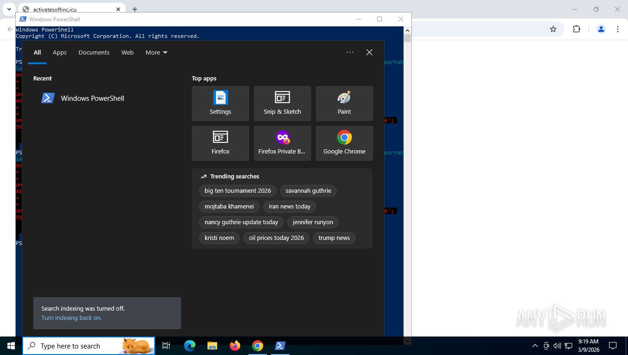
Task: Click PowerShell window scrollbar up arrow
Action: (x=407, y=30)
